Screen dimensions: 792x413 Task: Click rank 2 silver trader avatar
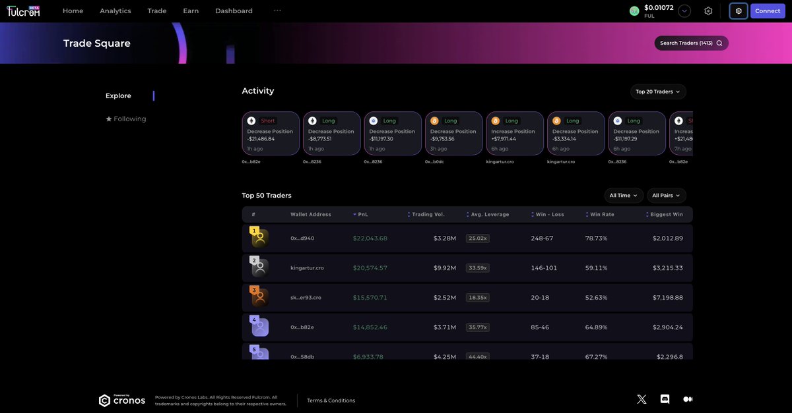(259, 267)
